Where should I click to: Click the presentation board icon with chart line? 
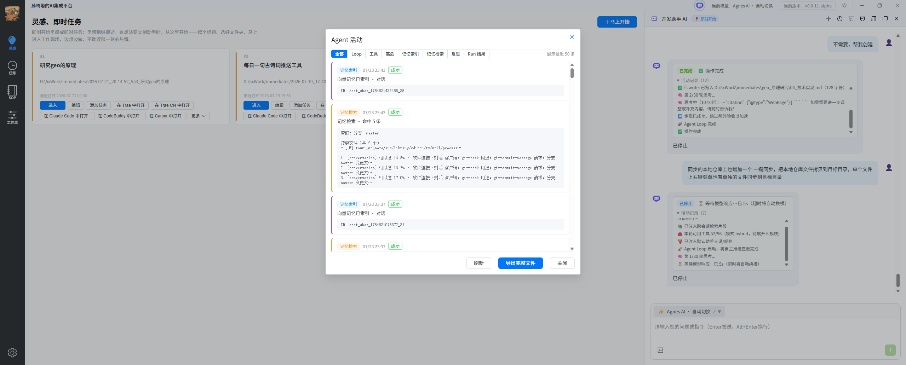862,19
